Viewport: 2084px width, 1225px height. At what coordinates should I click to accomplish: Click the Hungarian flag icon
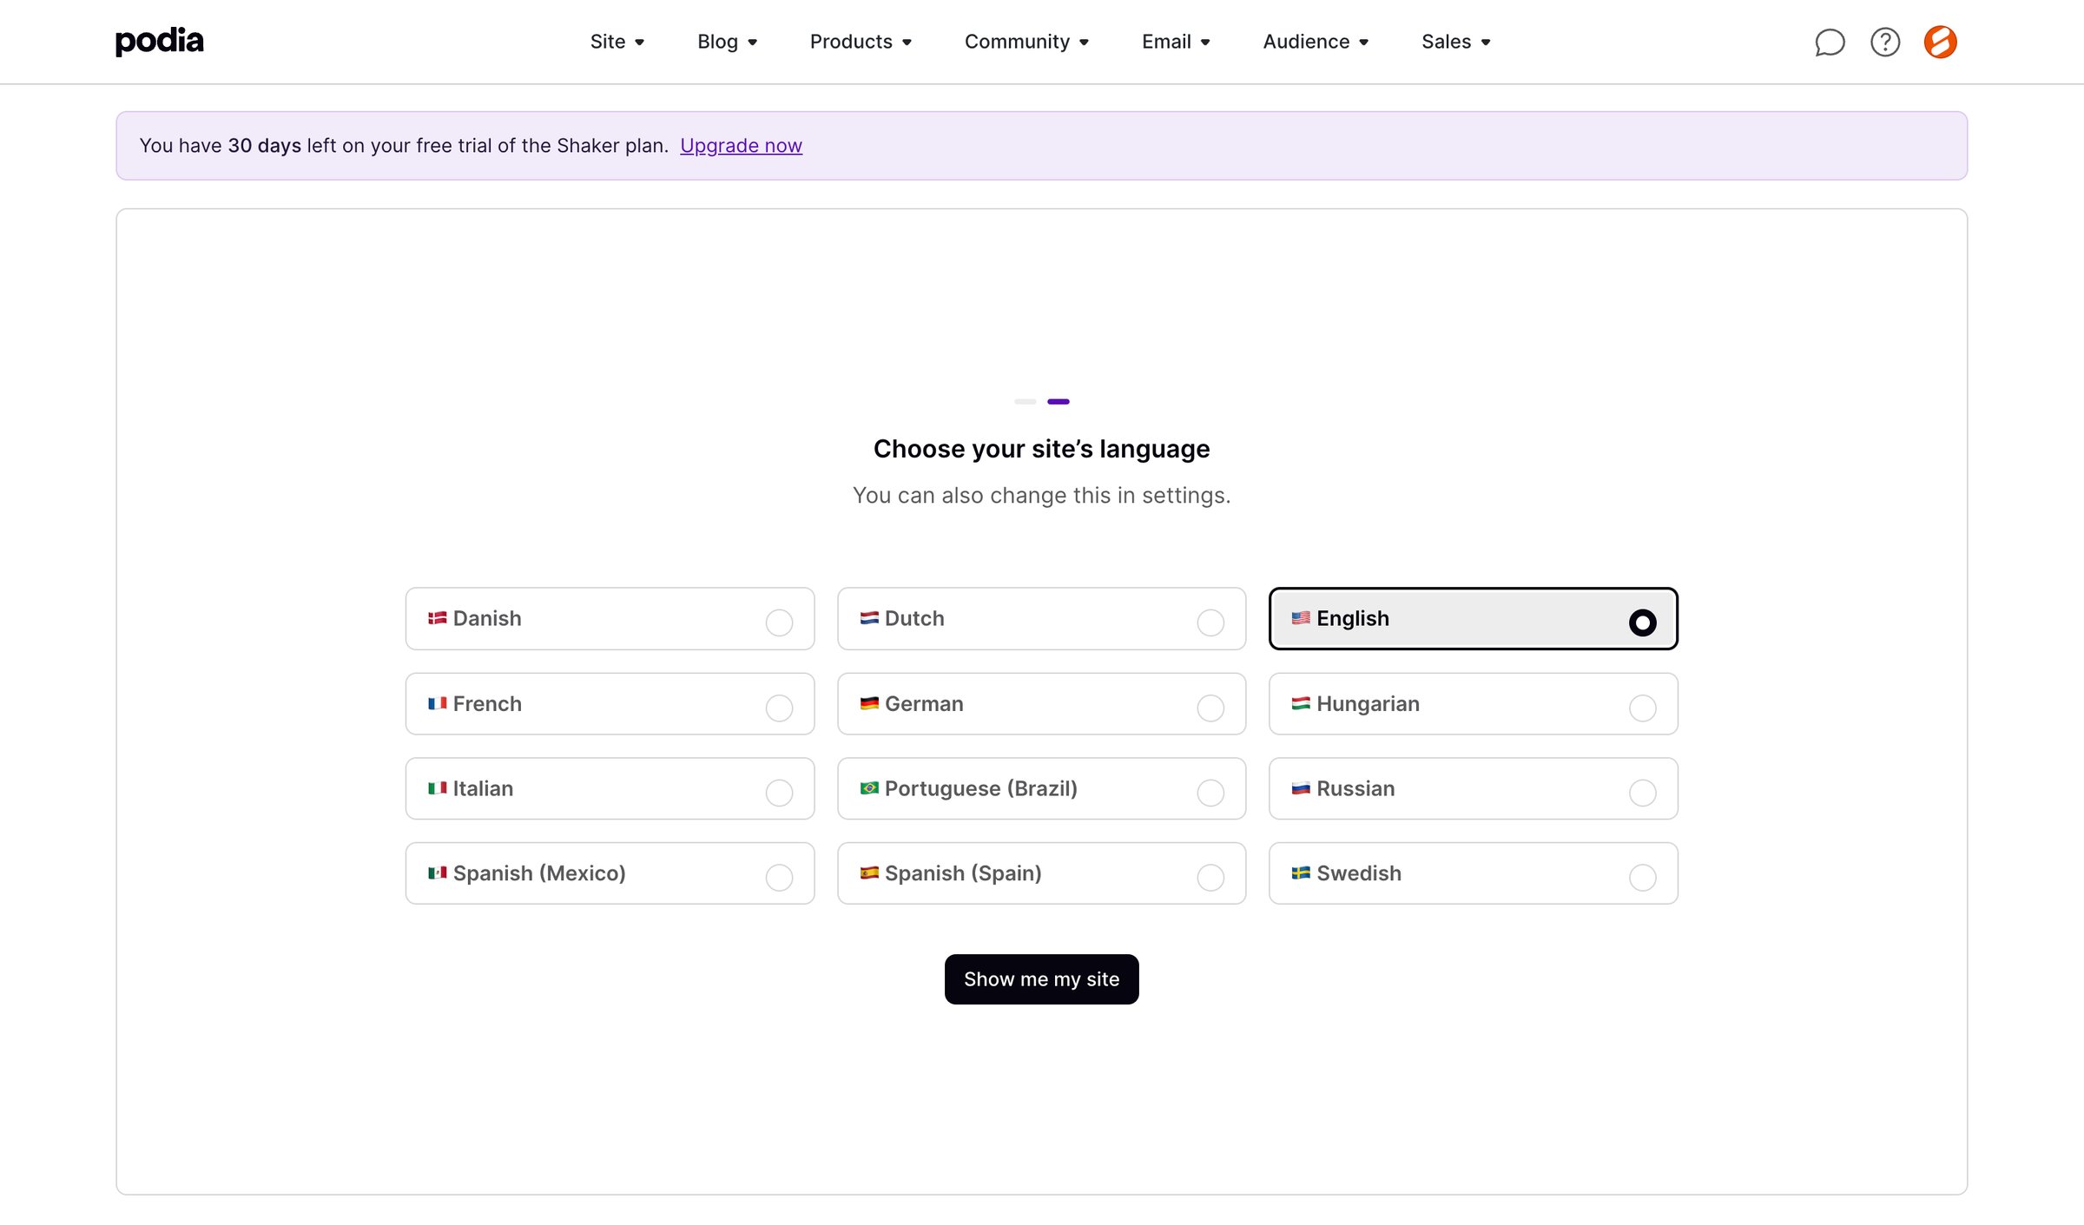(x=1301, y=703)
